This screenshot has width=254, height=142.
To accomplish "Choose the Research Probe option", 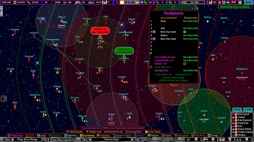I will tap(114, 132).
